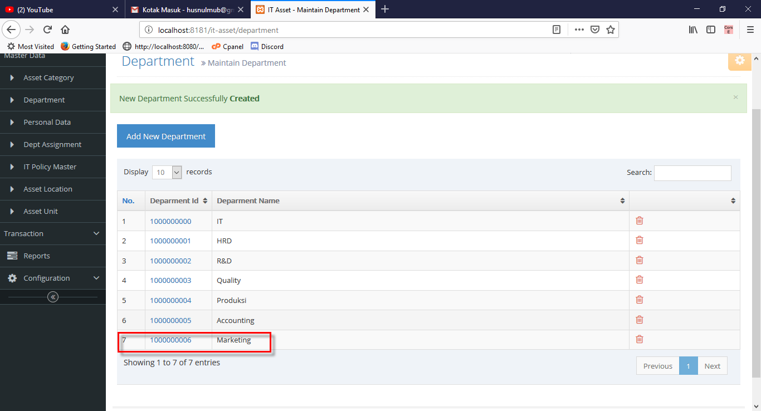The height and width of the screenshot is (411, 761).
Task: Open department record 1000000003
Action: tap(170, 280)
